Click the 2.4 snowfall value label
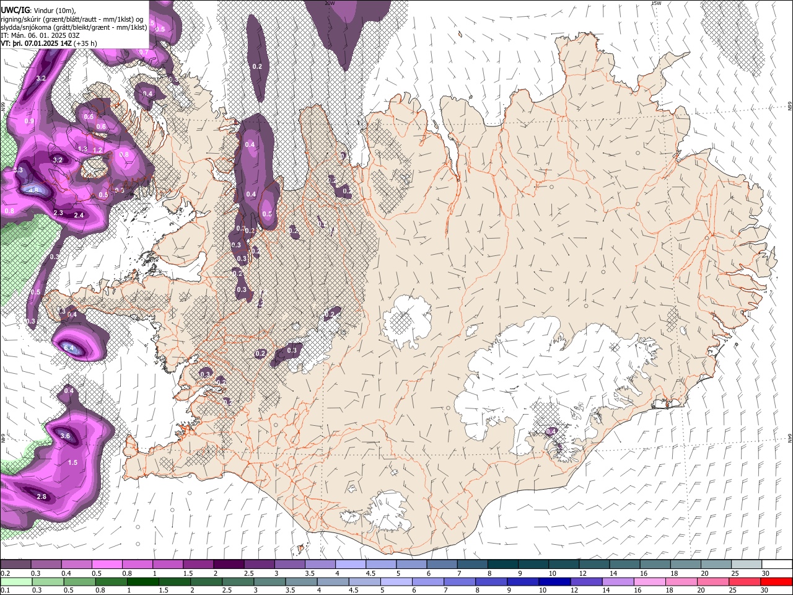This screenshot has height=595, width=793. (x=79, y=215)
